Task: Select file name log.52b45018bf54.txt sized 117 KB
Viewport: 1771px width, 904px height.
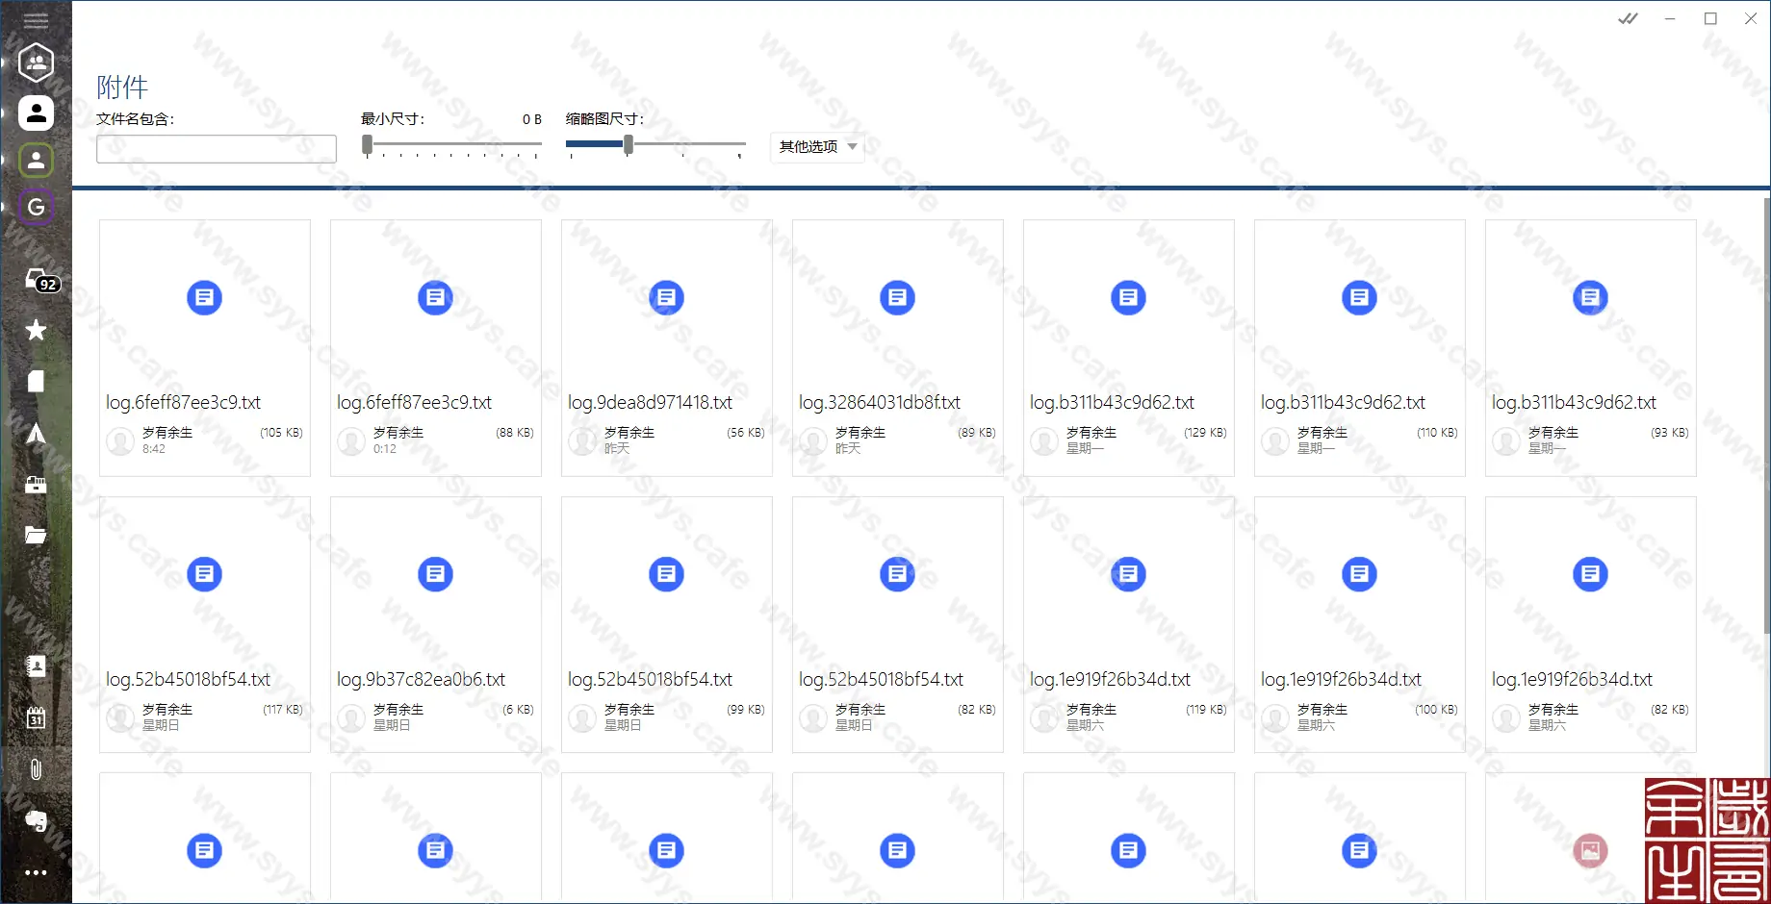Action: (x=188, y=679)
